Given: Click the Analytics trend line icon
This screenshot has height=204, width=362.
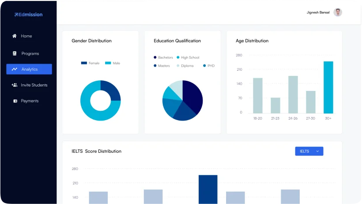Looking at the screenshot, I should pyautogui.click(x=14, y=69).
